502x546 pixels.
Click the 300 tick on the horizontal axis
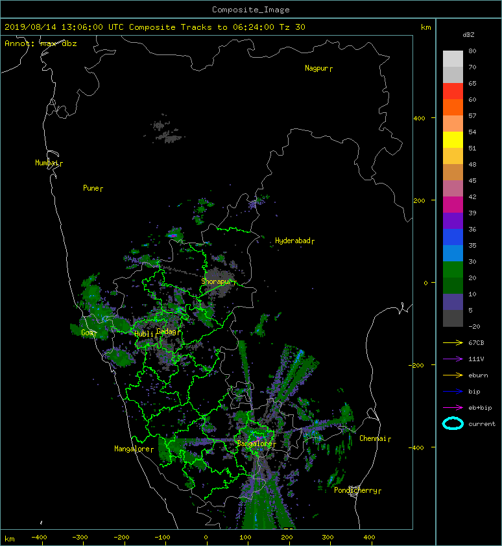pos(328,538)
